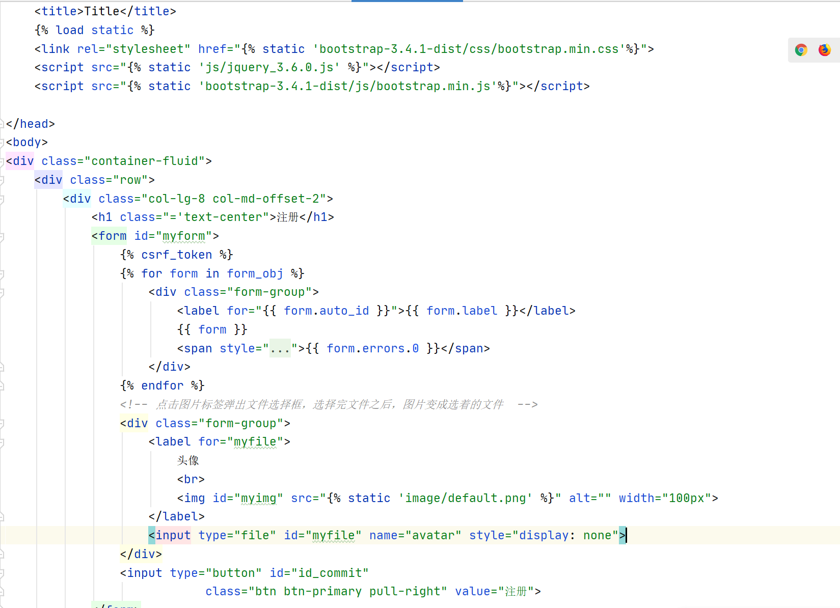The width and height of the screenshot is (840, 608).
Task: Click form.label template variable
Action: (462, 311)
